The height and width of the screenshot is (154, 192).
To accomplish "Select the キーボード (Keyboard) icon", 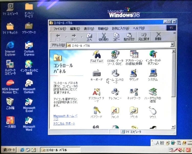I will click(97, 75).
